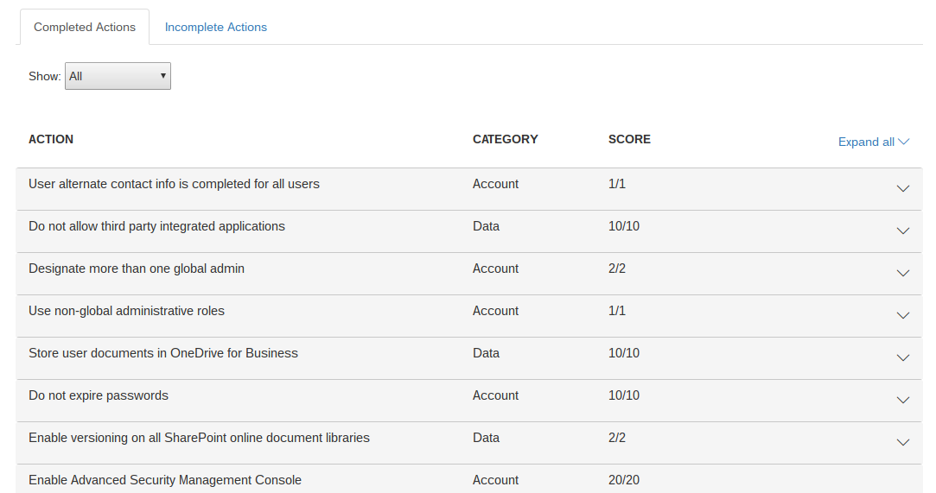Switch to the Completed Actions tab
936x493 pixels.
[x=85, y=27]
